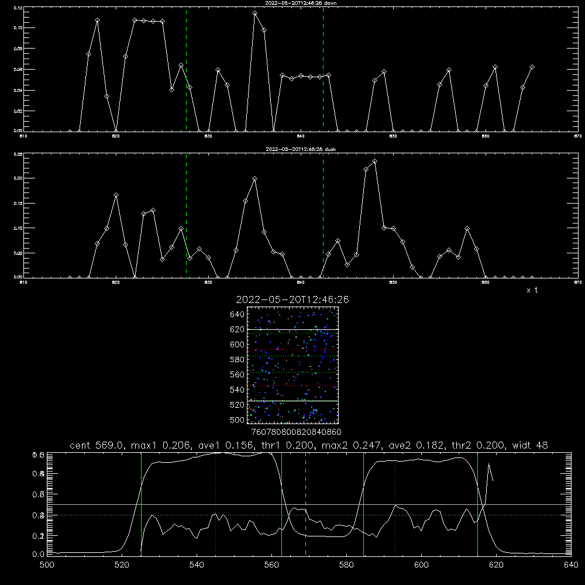Click the dusk plot title timestamp
Image resolution: width=585 pixels, height=585 pixels.
click(x=294, y=149)
